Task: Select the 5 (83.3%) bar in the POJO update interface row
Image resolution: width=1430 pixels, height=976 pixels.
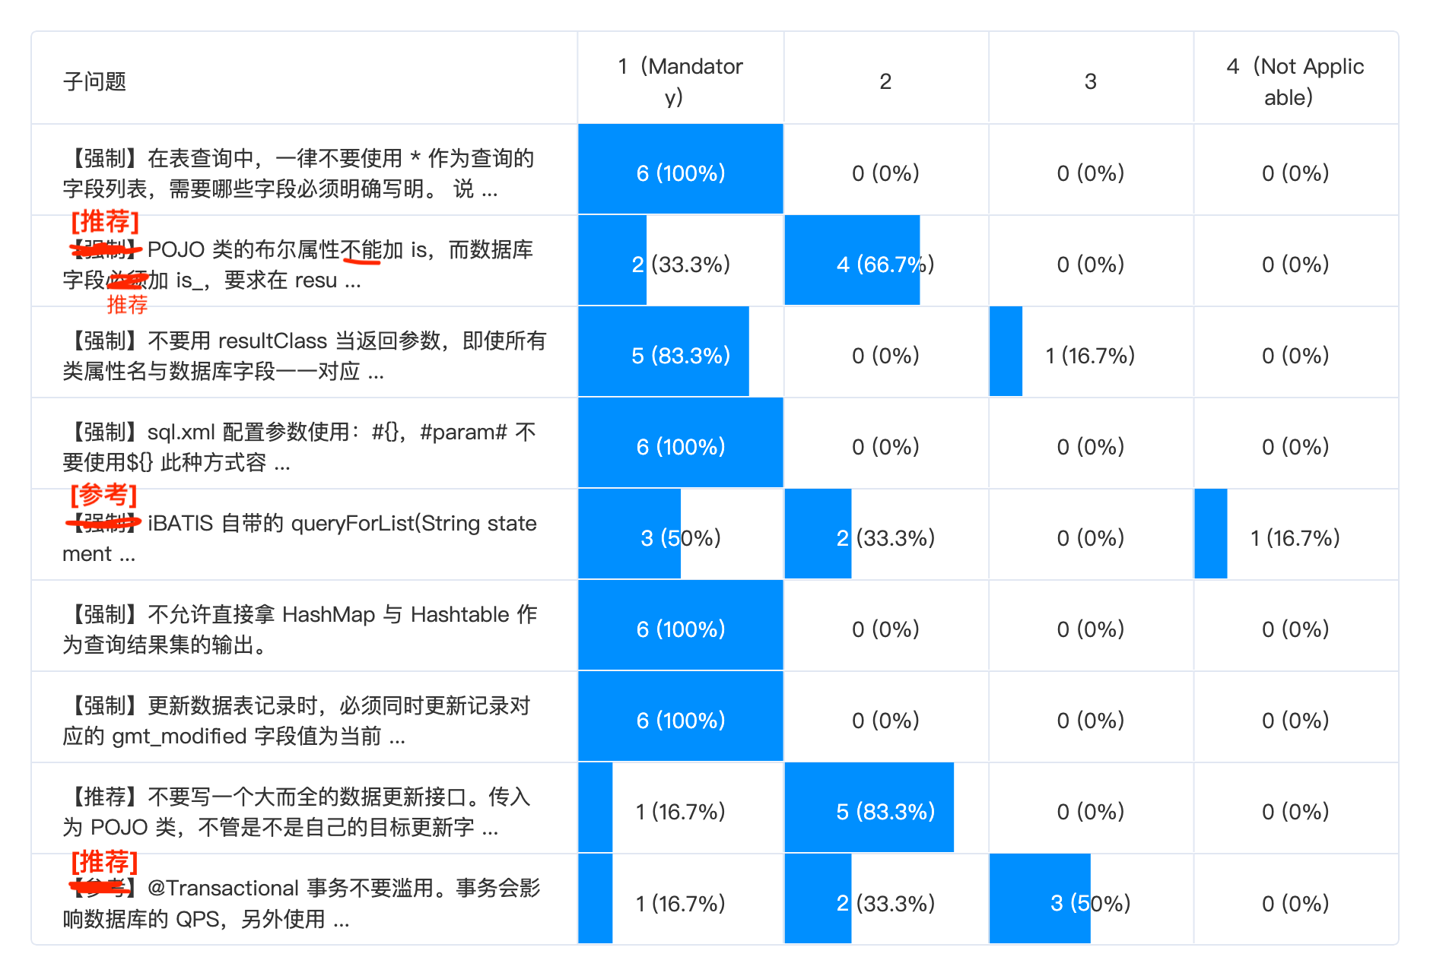Action: point(869,807)
